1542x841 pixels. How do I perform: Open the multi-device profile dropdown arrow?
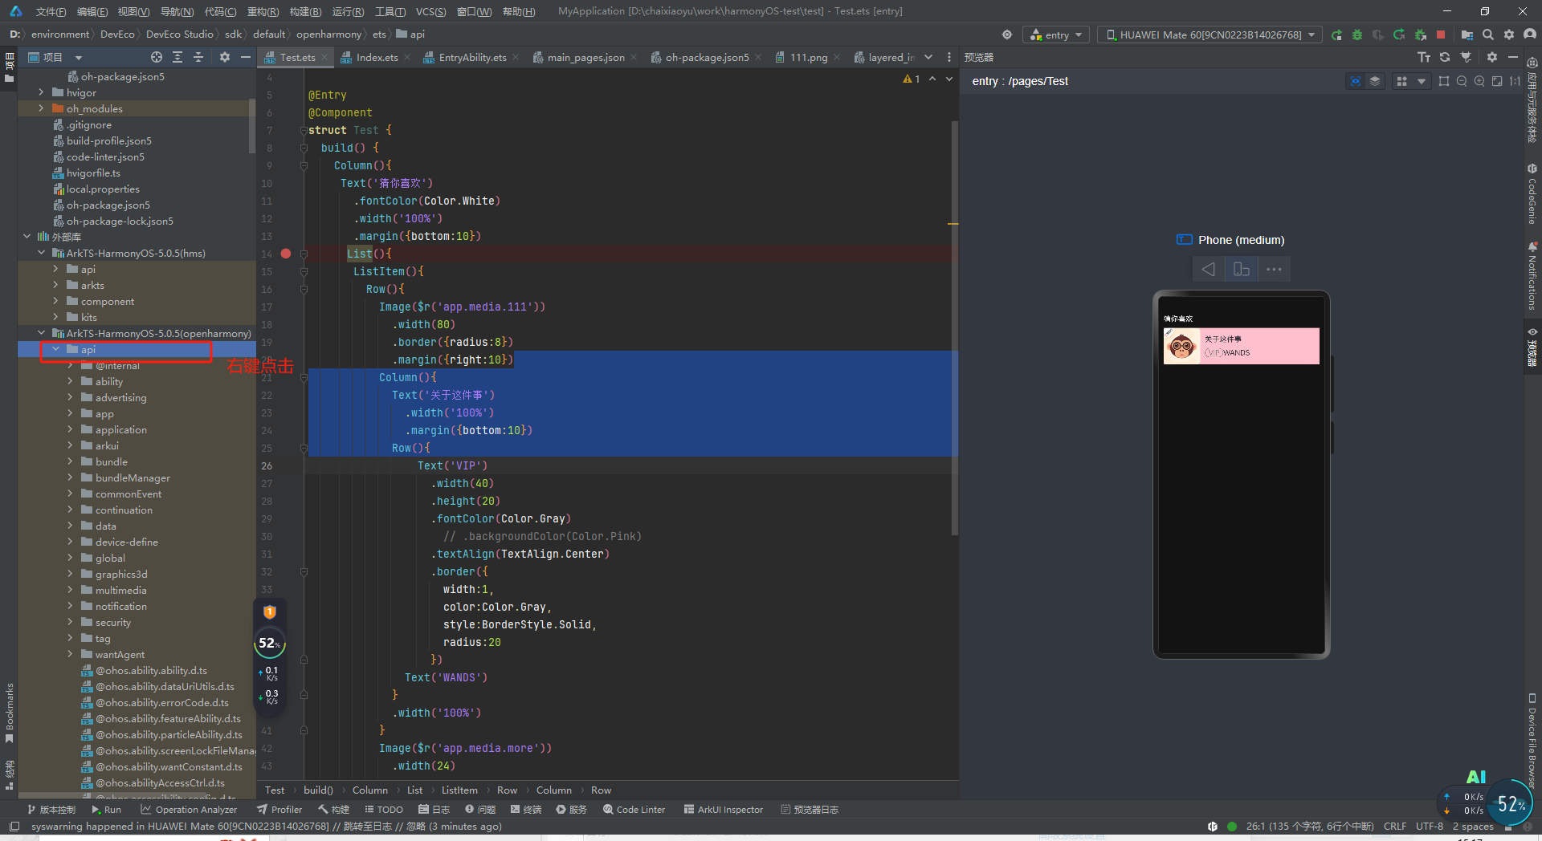tap(1422, 81)
